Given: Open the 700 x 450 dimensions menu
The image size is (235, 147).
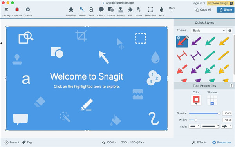Looking at the screenshot, I should pyautogui.click(x=133, y=143).
